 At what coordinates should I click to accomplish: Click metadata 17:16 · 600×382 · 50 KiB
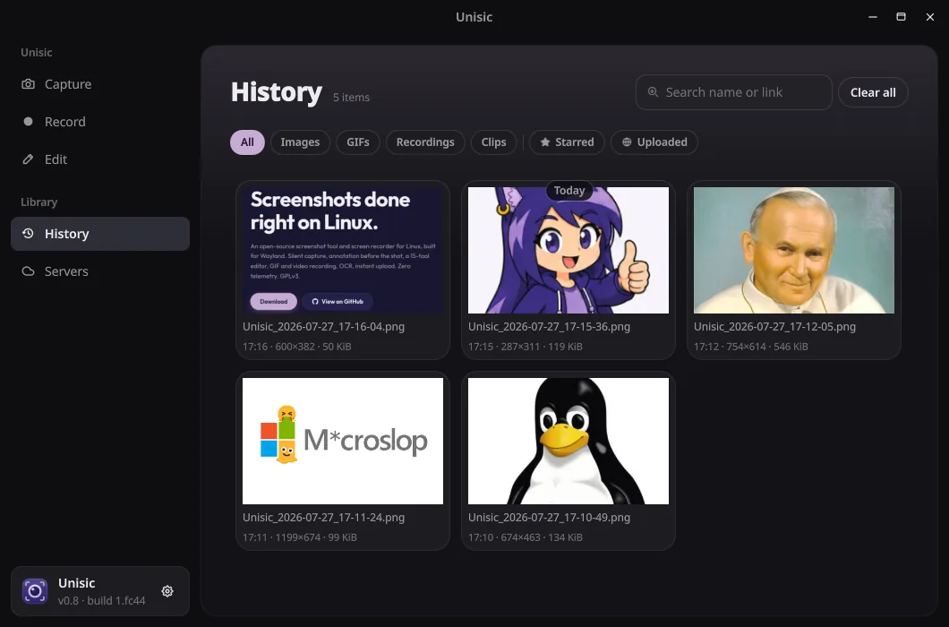(296, 347)
